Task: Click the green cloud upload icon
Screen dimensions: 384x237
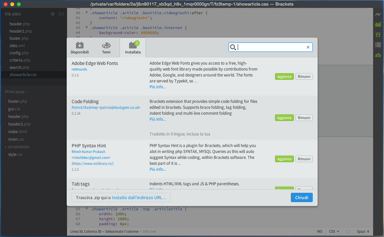Action: click(x=378, y=55)
